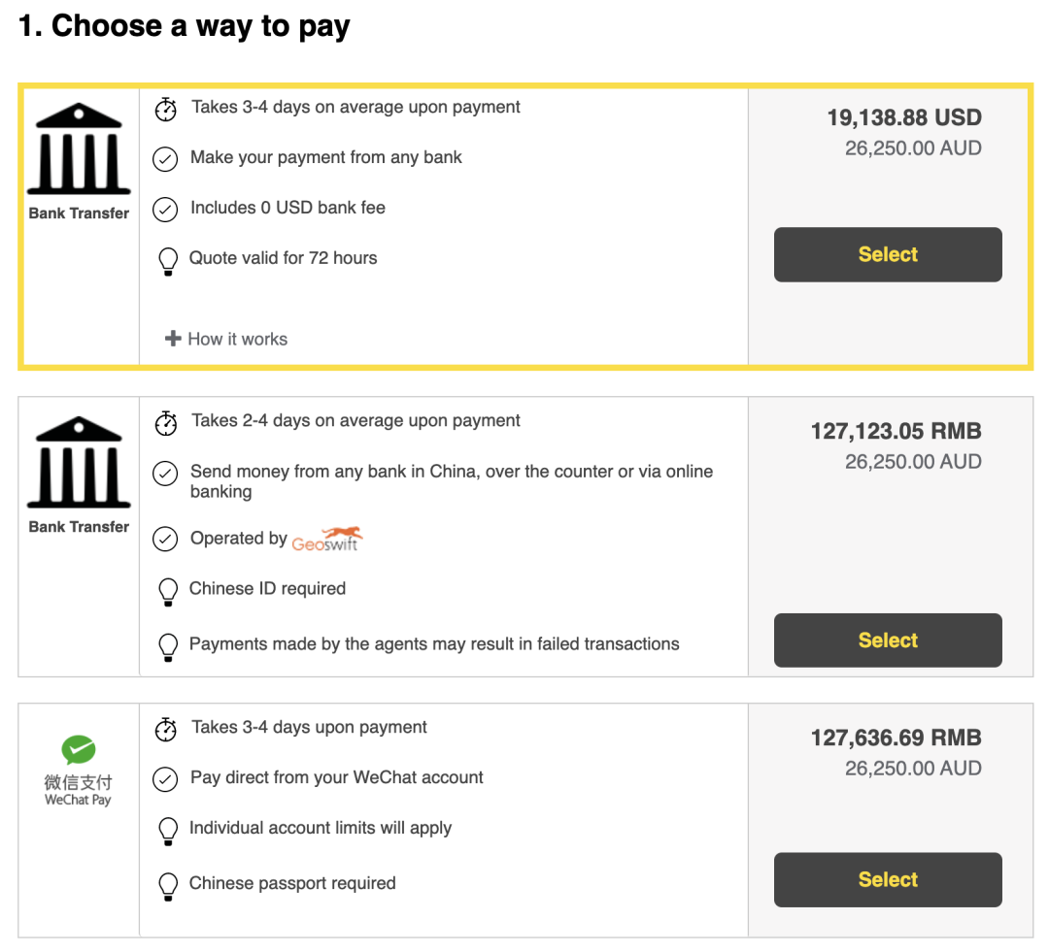Image resolution: width=1049 pixels, height=952 pixels.
Task: Click the RMB Bank Transfer building icon
Action: coord(79,462)
